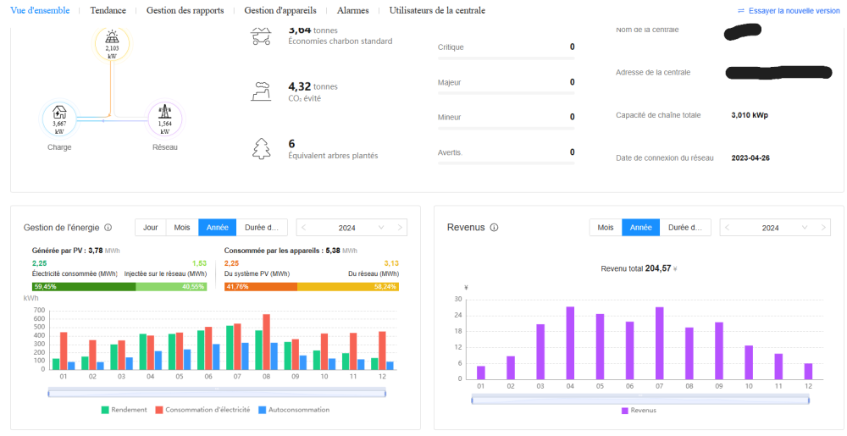The width and height of the screenshot is (847, 436).
Task: Open the Alarmes tab
Action: click(352, 10)
